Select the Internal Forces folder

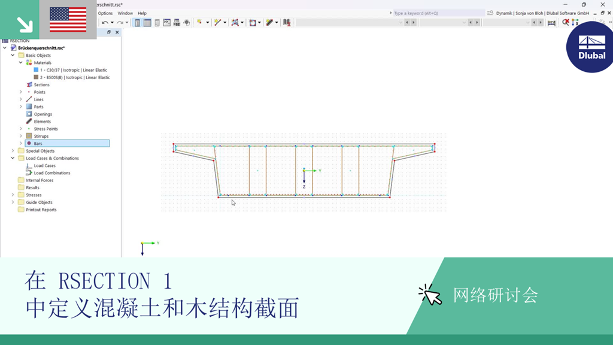pyautogui.click(x=40, y=180)
